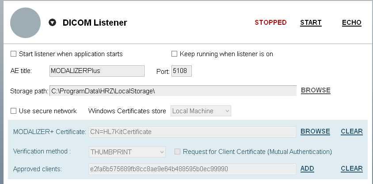Click the ECHO link

351,23
